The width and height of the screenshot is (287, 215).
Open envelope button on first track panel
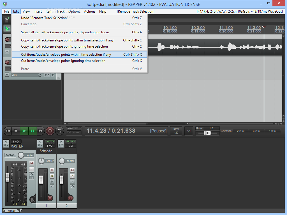7,52
